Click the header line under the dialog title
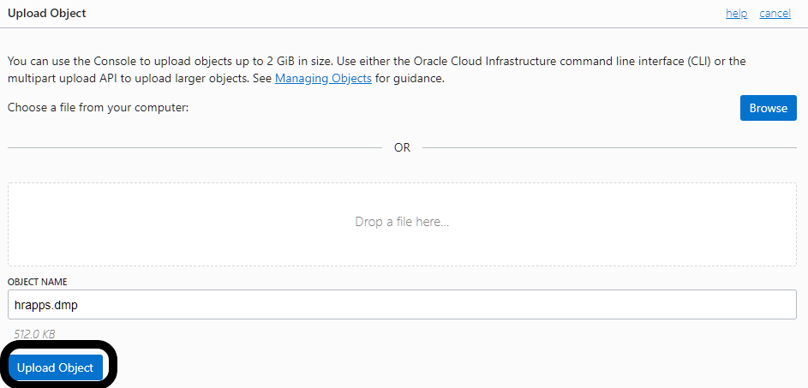The image size is (808, 388). coord(404,27)
